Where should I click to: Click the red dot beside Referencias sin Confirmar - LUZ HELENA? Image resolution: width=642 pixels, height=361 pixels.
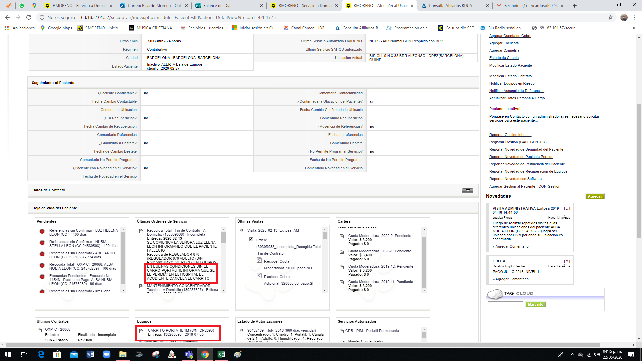click(x=42, y=231)
